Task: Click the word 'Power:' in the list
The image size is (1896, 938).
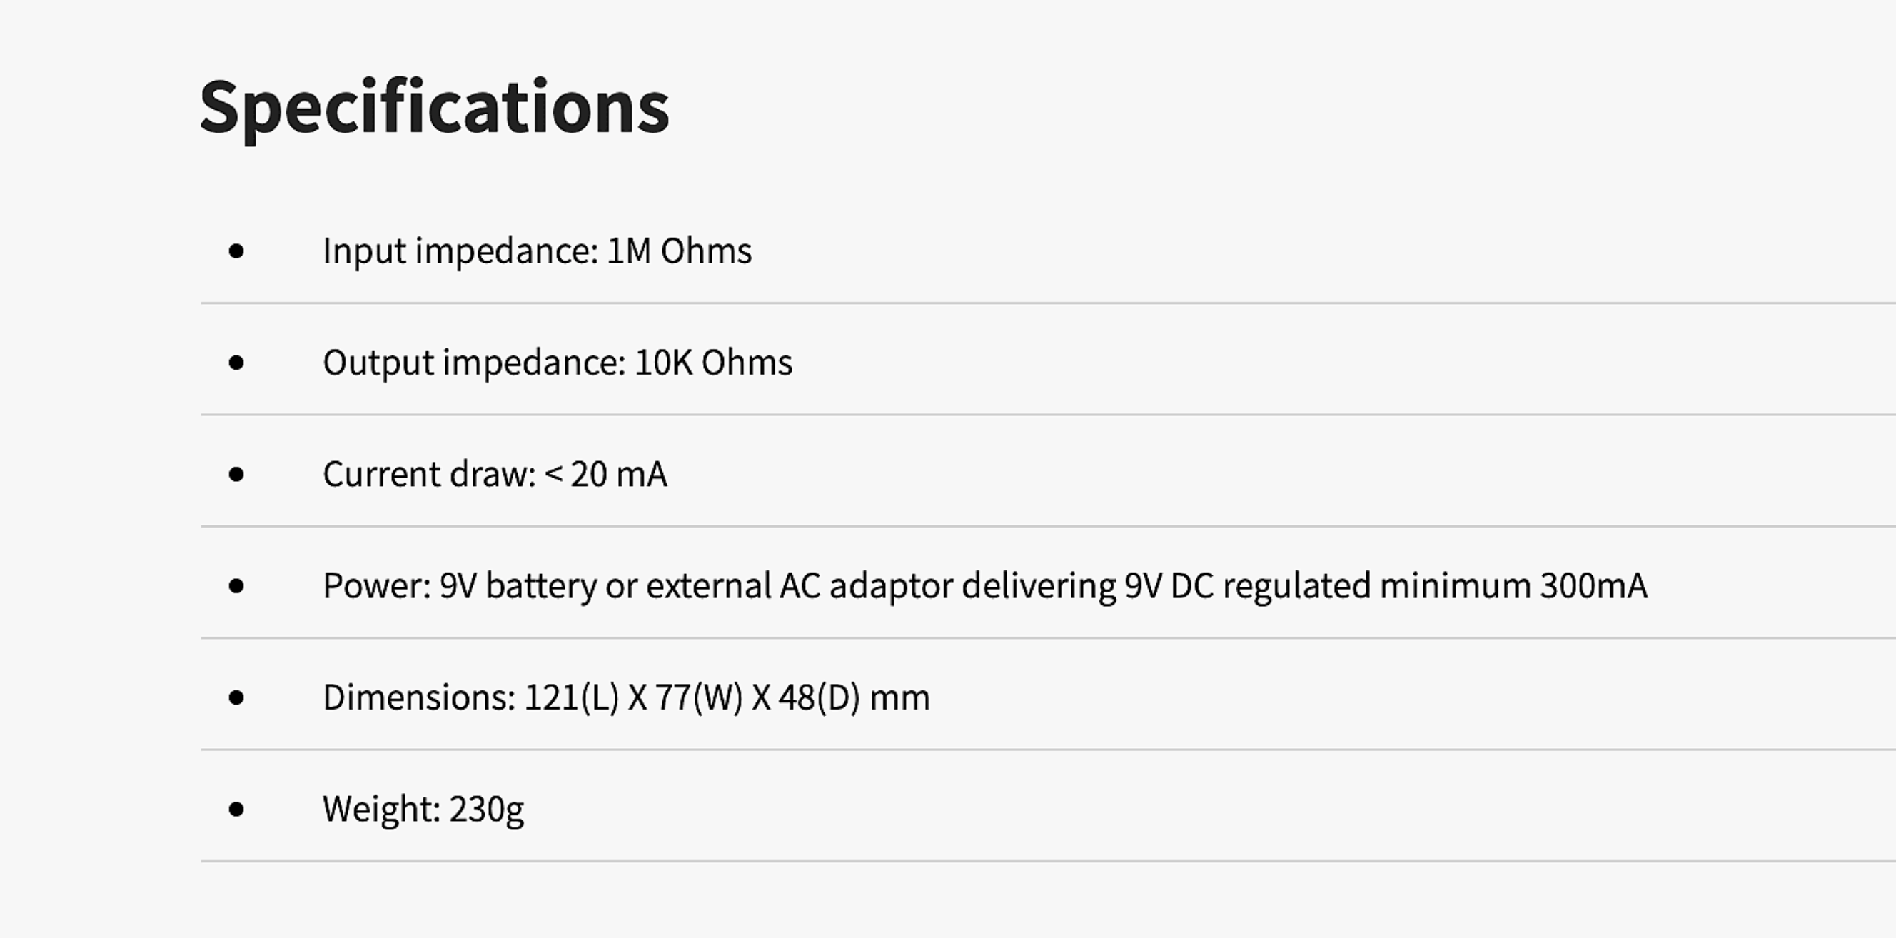Action: coord(377,587)
